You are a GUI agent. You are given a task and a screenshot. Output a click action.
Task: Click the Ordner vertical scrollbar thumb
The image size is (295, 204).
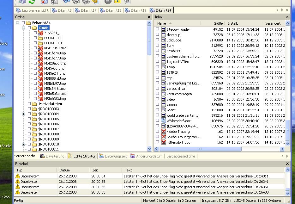(149, 40)
